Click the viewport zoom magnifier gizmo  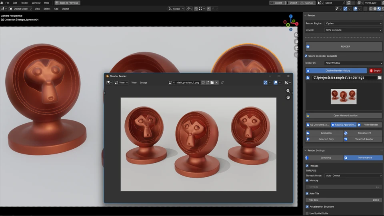[296, 35]
